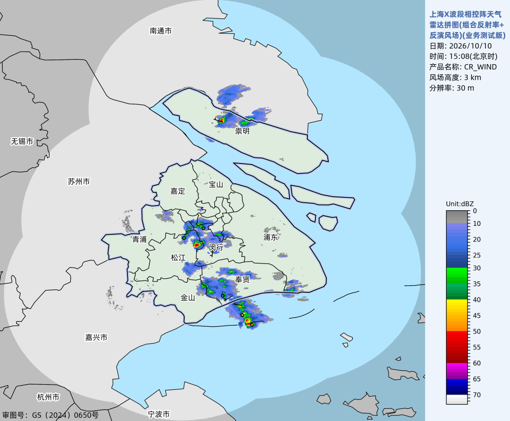Select legend tick label 60
The height and width of the screenshot is (421, 510).
(477, 363)
